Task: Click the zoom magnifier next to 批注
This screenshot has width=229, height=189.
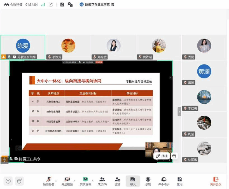Action: [174, 156]
